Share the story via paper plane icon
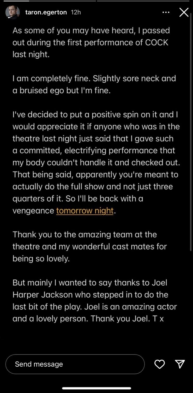The image size is (193, 393). (180, 364)
